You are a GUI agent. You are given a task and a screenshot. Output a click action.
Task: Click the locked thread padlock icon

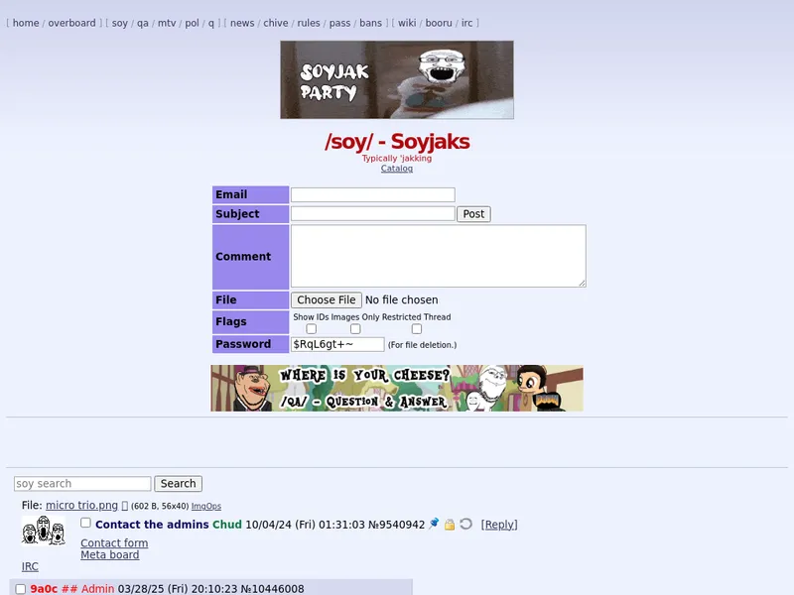(450, 524)
